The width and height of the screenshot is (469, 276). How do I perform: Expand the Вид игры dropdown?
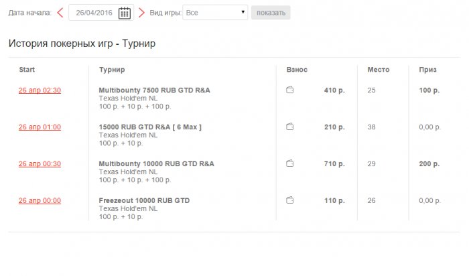tap(215, 13)
